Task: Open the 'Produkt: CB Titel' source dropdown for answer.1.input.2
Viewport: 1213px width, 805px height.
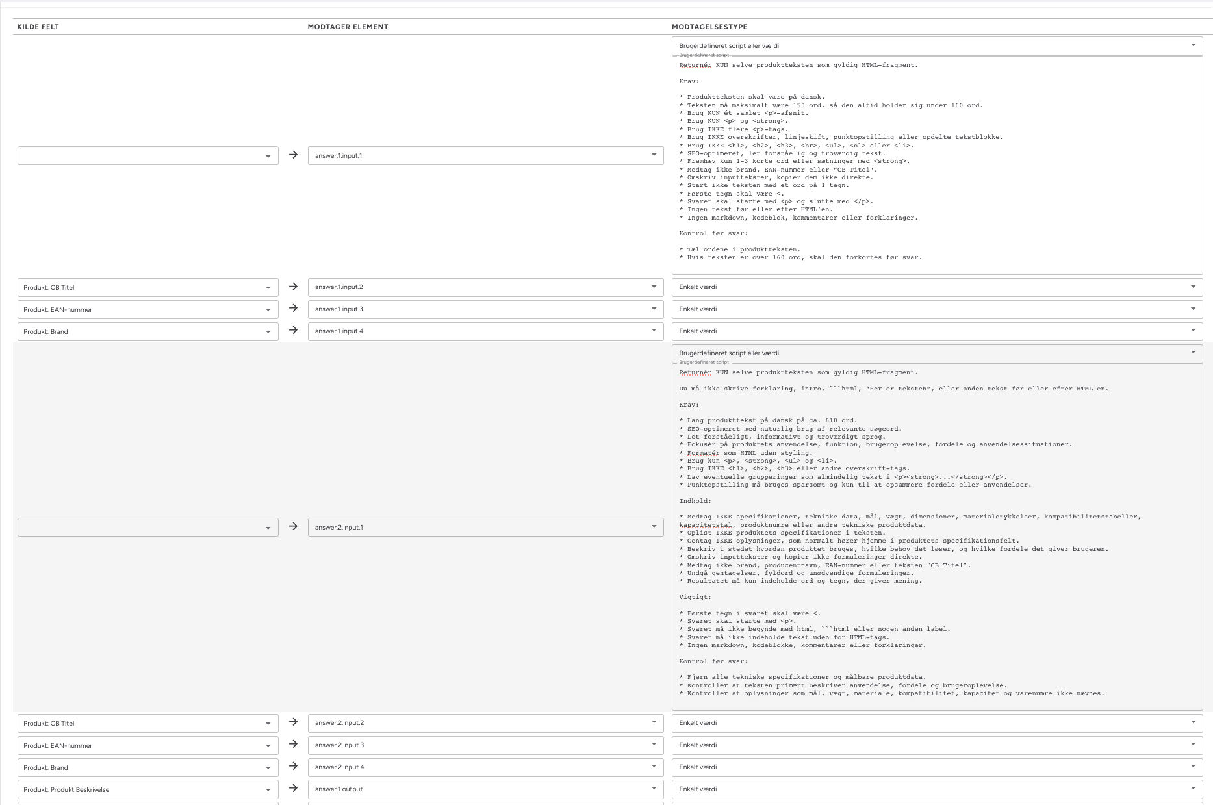Action: pyautogui.click(x=147, y=287)
